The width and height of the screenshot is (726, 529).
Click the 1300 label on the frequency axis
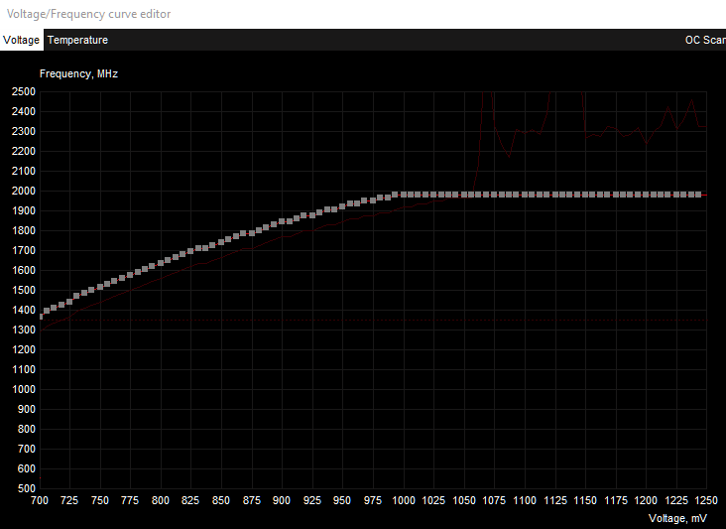(x=24, y=330)
